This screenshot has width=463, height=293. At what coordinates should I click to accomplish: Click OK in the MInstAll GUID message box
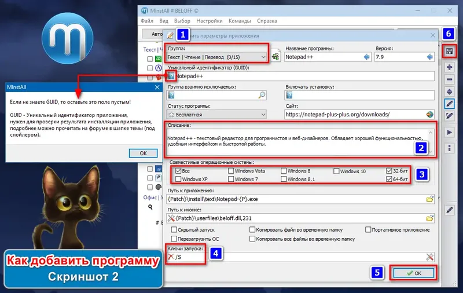point(143,153)
